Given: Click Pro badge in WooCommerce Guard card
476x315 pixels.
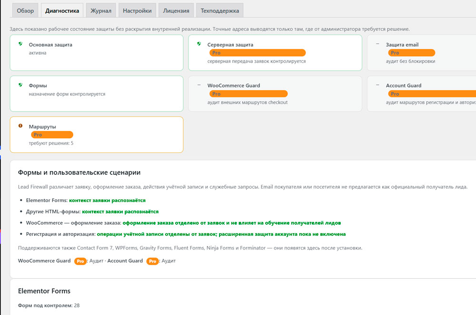Looking at the screenshot, I should coord(248,94).
